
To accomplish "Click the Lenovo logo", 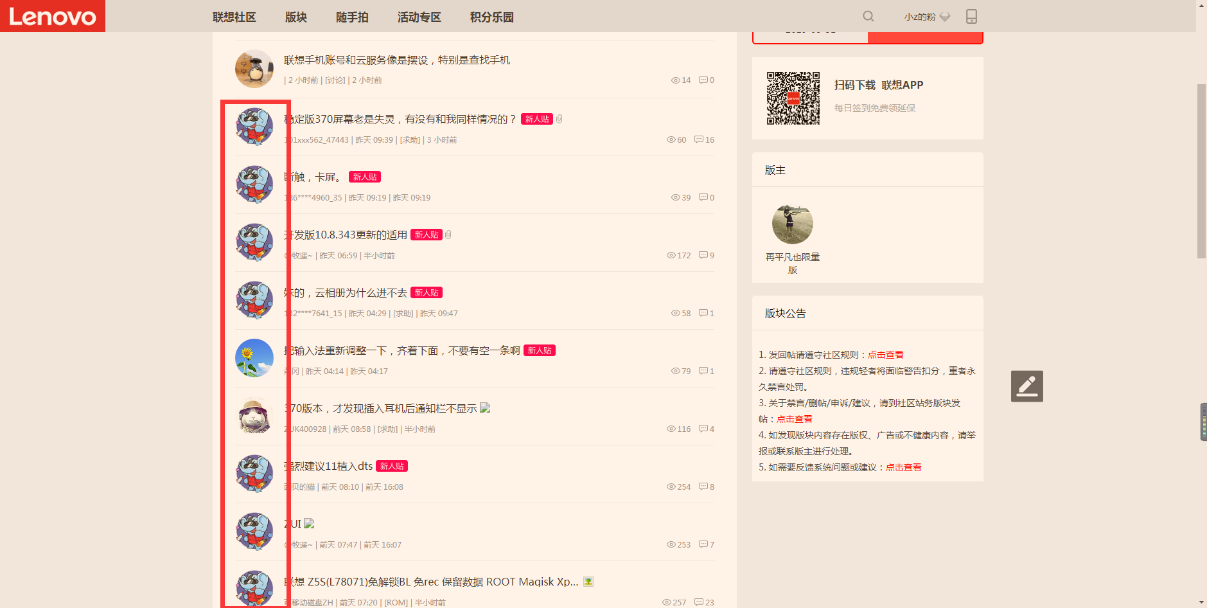I will pos(53,16).
